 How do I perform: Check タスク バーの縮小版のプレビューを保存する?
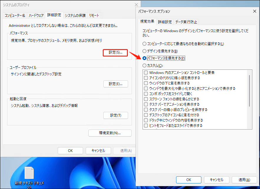tap(175, 110)
